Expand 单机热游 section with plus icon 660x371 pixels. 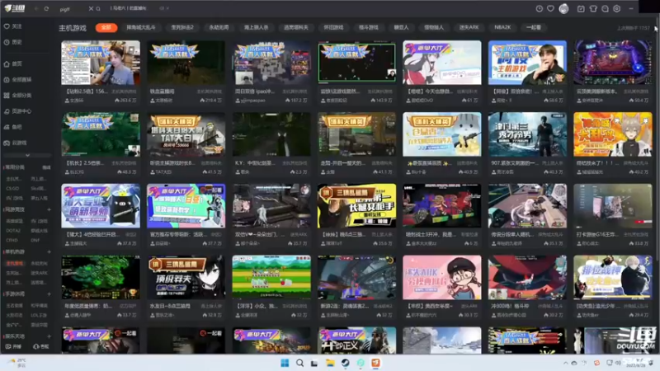pyautogui.click(x=49, y=252)
